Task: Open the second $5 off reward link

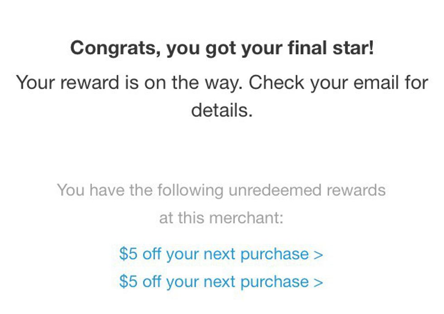Action: (221, 281)
